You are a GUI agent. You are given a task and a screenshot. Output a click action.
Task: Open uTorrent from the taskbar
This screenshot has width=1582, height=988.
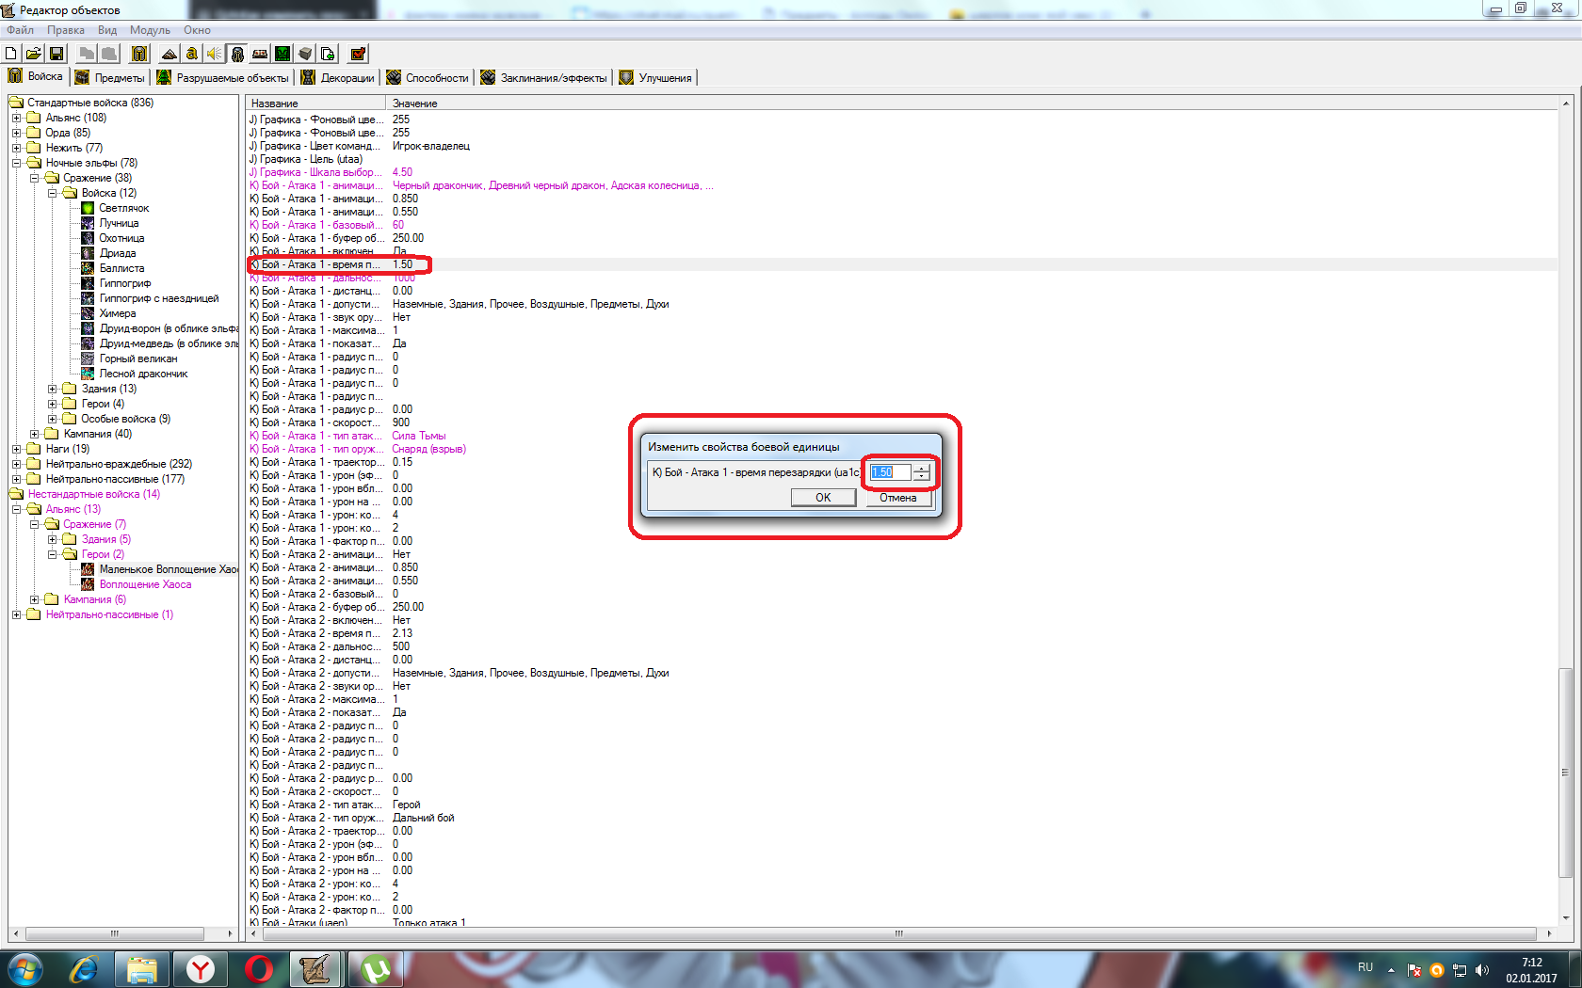point(375,969)
